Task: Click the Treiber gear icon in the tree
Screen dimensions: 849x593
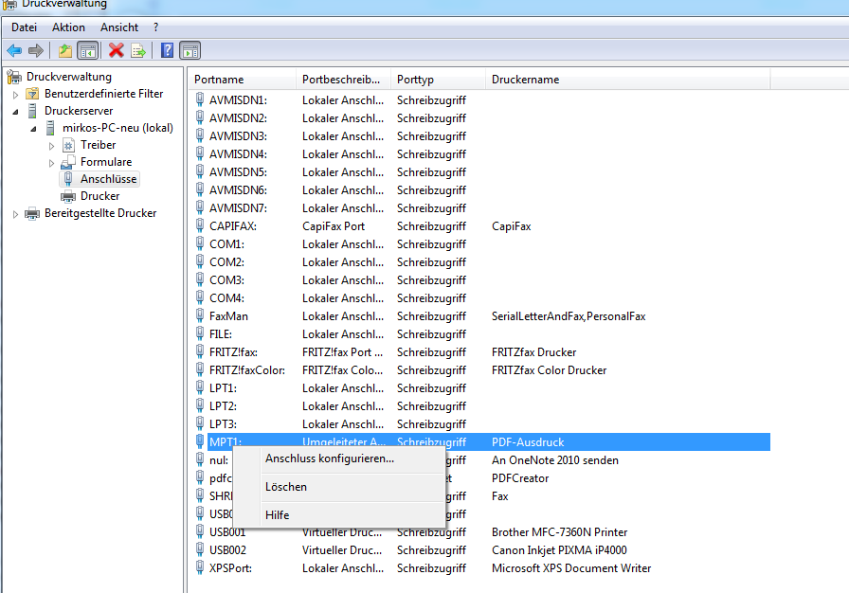Action: click(68, 145)
